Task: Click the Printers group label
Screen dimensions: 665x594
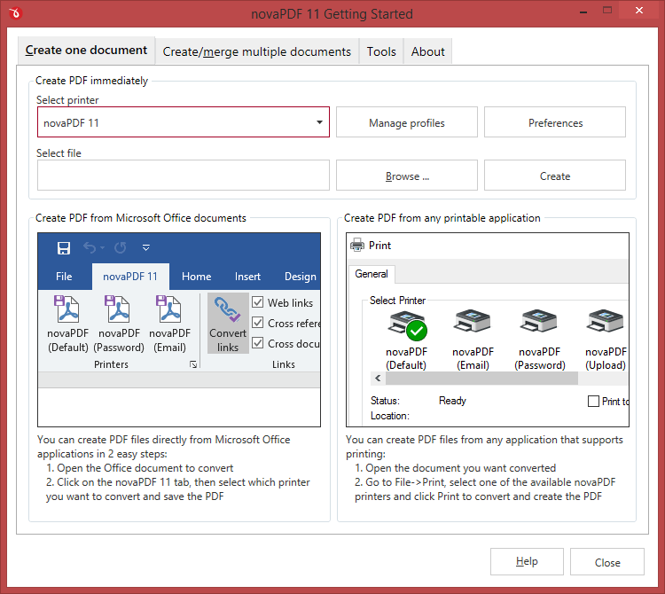Action: click(111, 364)
